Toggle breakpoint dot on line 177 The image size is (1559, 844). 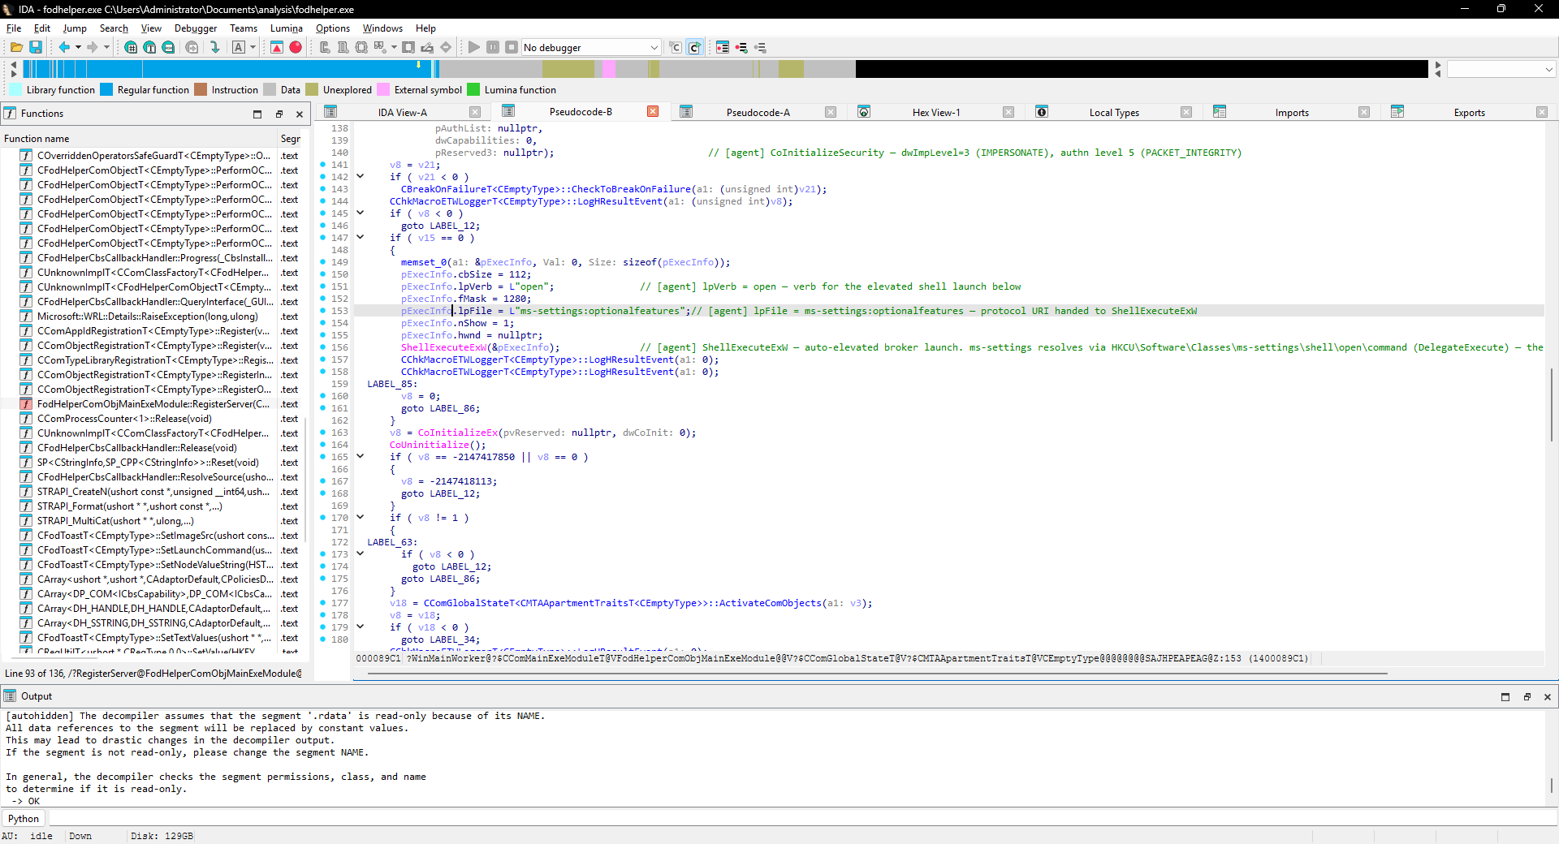(322, 603)
